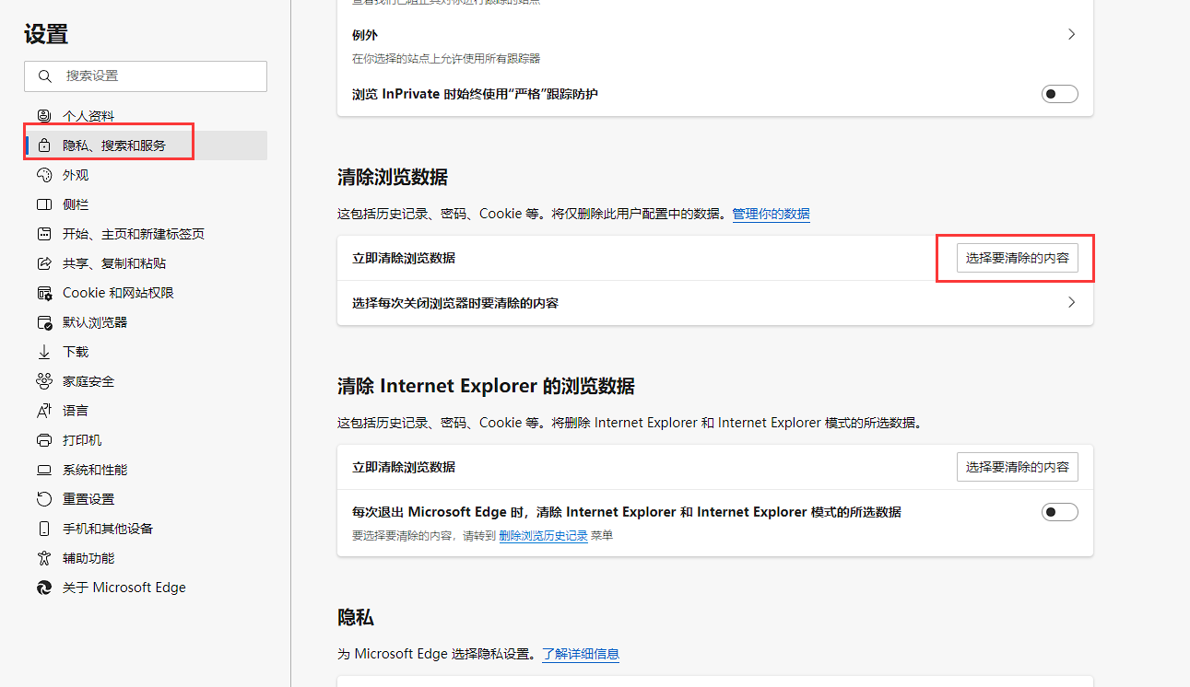The height and width of the screenshot is (687, 1190).
Task: Click the 清除 Internet Explorer 的浏览数据 heading
Action: (486, 386)
